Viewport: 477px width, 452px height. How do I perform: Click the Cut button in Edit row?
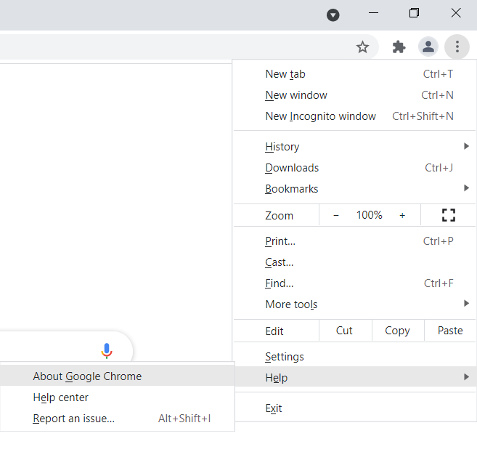(x=345, y=331)
